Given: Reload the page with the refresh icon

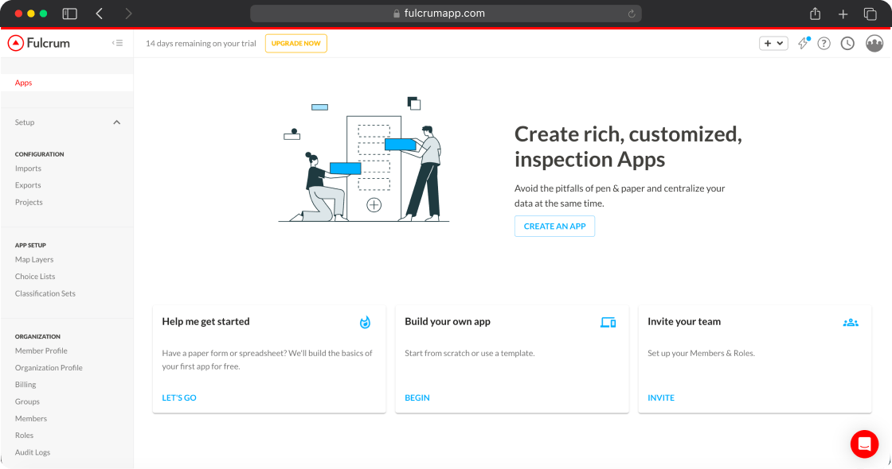Looking at the screenshot, I should click(x=632, y=14).
